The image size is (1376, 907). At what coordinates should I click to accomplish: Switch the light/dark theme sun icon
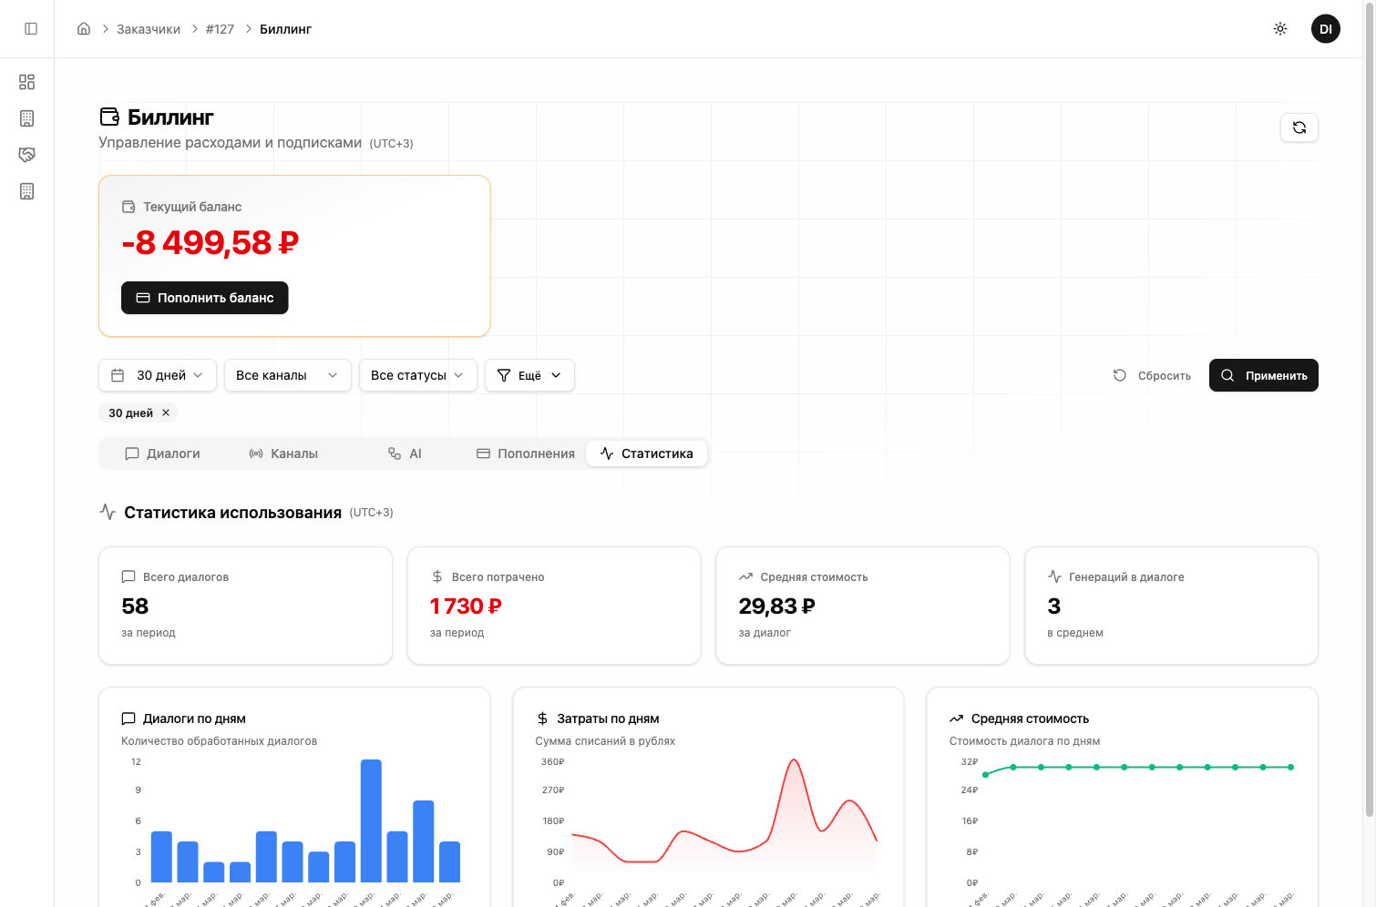1280,29
